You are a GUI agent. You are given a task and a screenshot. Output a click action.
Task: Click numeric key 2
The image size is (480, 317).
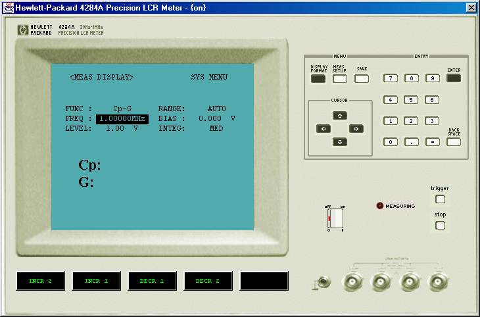[x=411, y=120]
